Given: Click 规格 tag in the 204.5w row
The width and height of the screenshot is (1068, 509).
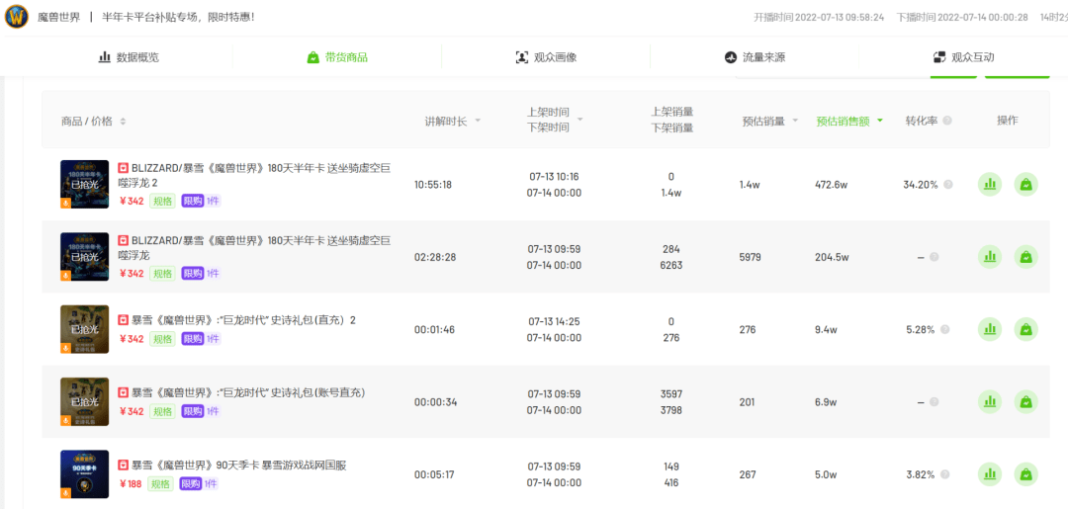Looking at the screenshot, I should click(163, 274).
